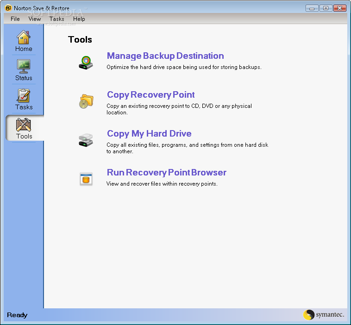Maximize the Norton Save & Restore window
Viewport: 351px width, 325px height.
click(326, 8)
